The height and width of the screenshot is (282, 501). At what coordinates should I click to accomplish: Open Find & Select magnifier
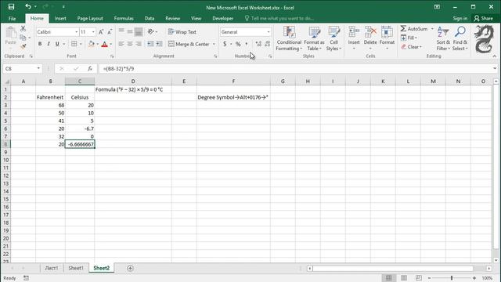pyautogui.click(x=460, y=38)
